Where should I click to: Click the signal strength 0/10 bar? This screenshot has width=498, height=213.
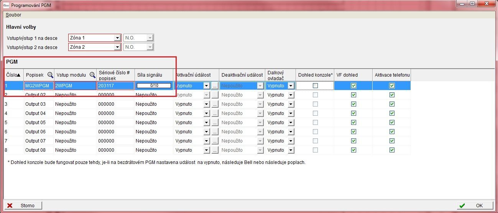pos(154,86)
